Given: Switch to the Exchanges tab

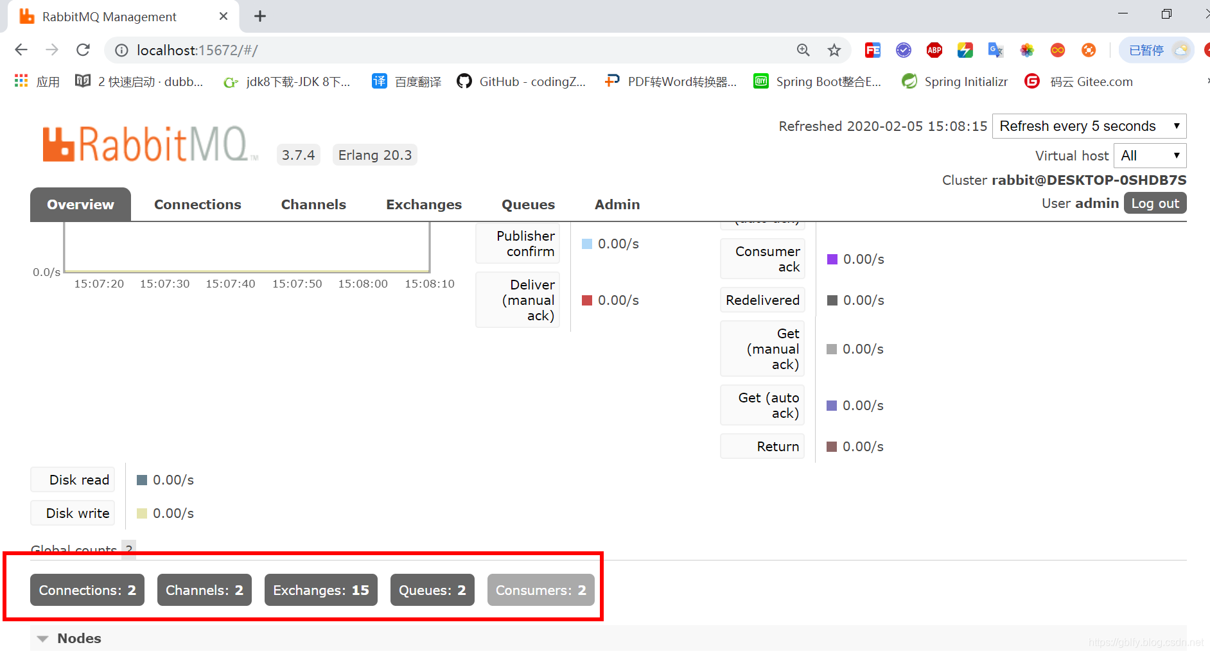Looking at the screenshot, I should coord(424,204).
